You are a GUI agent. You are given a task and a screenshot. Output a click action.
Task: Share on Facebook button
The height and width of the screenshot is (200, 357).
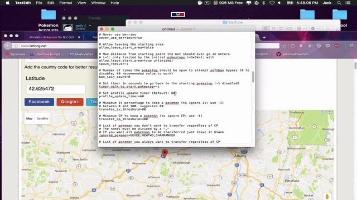[39, 102]
